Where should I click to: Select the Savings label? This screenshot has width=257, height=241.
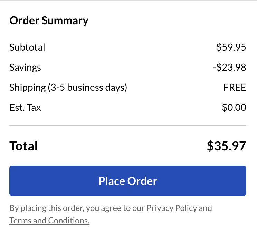click(x=25, y=67)
